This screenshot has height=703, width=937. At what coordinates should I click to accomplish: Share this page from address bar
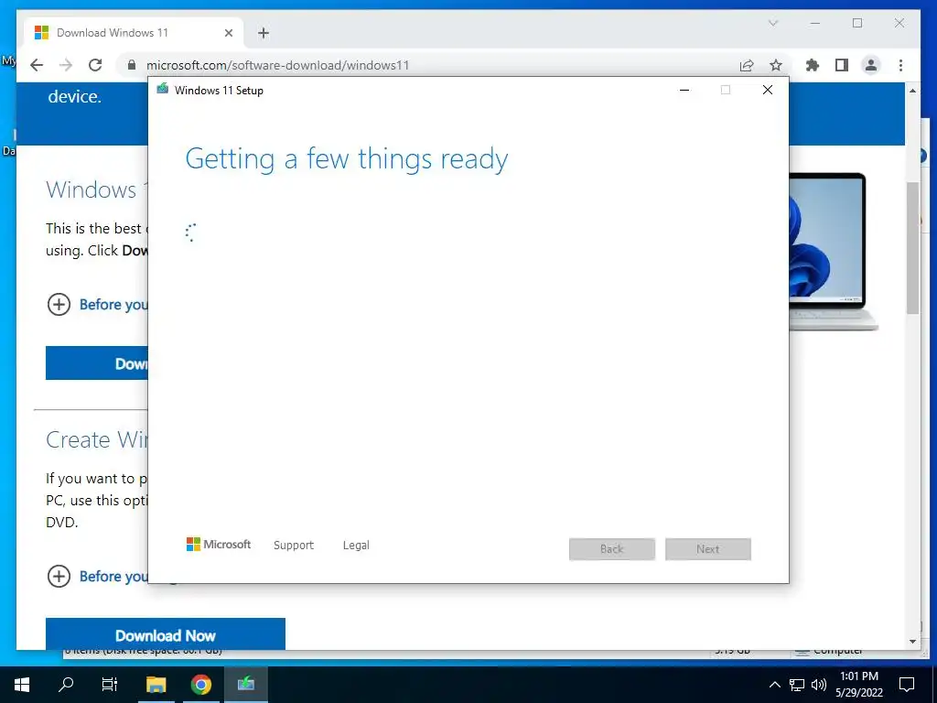pyautogui.click(x=747, y=65)
